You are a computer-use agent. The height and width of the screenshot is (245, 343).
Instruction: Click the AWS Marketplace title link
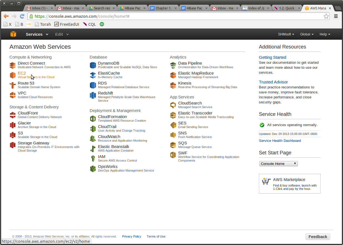click(289, 180)
